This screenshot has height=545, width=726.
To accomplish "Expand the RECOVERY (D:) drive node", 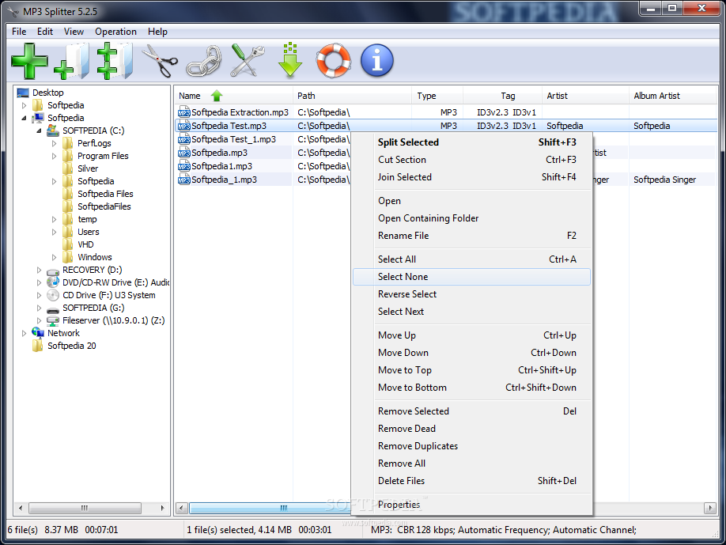I will pos(39,270).
